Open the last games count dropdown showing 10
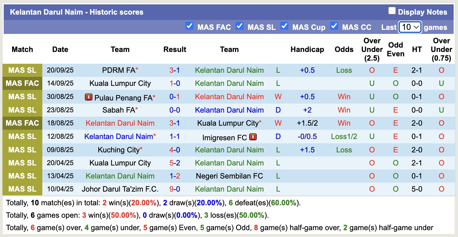Screen dimensions: 458x237 (x=410, y=27)
